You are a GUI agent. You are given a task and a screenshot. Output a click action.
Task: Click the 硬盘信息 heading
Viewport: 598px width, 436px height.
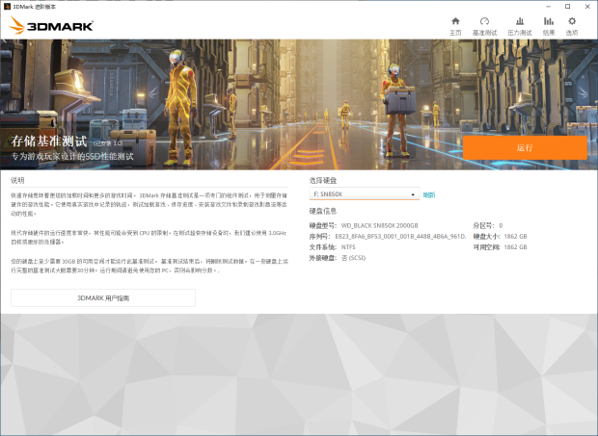pyautogui.click(x=323, y=211)
